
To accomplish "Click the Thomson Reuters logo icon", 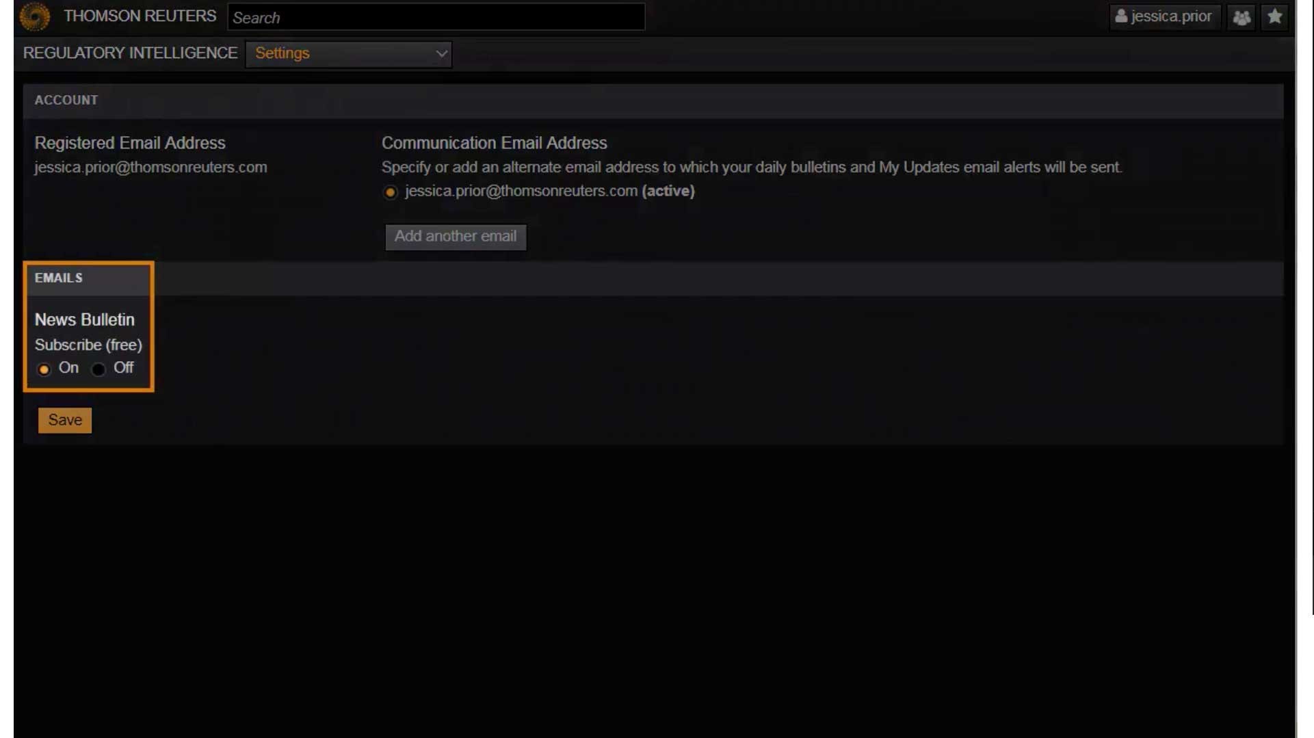I will coord(34,16).
